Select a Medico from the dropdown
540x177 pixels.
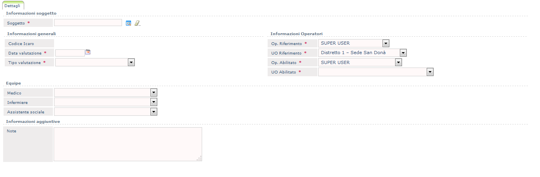point(154,92)
